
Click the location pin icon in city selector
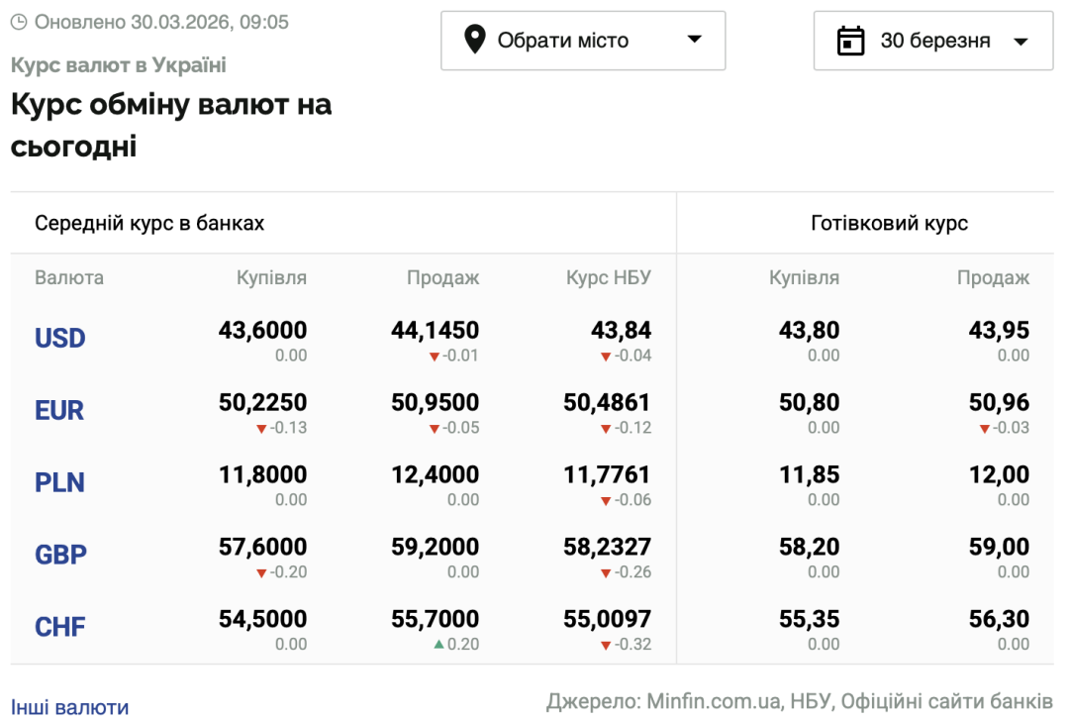point(477,41)
